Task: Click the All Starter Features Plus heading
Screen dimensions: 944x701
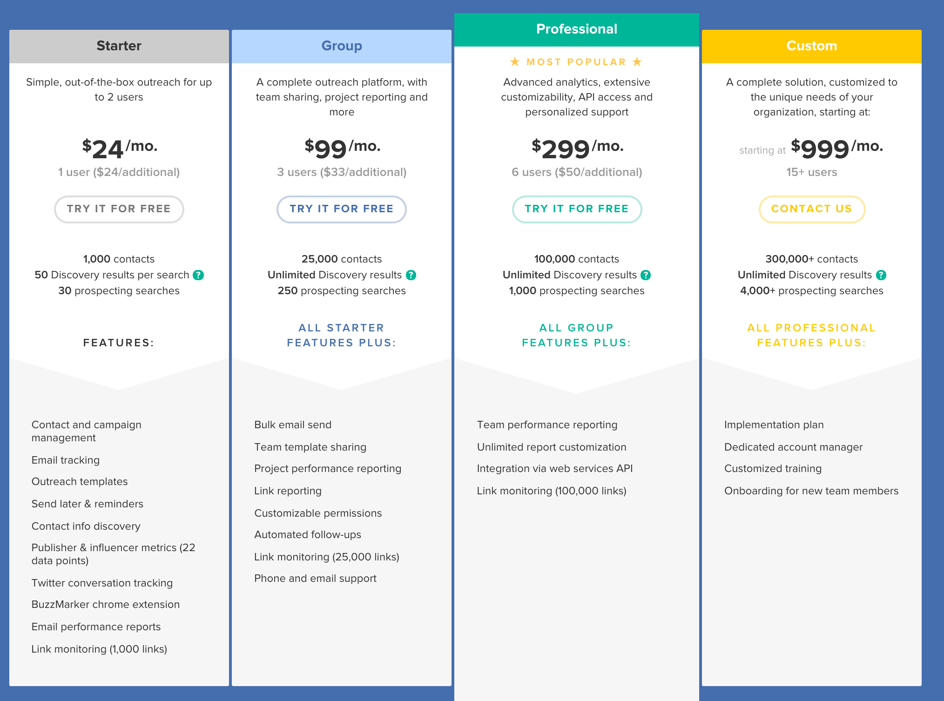Action: (341, 335)
